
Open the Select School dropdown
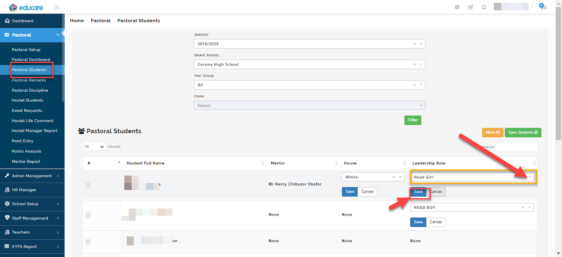[309, 65]
